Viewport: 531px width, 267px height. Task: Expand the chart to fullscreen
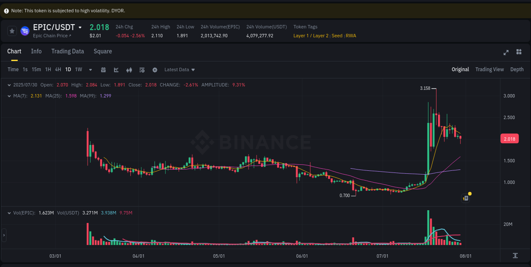[506, 53]
